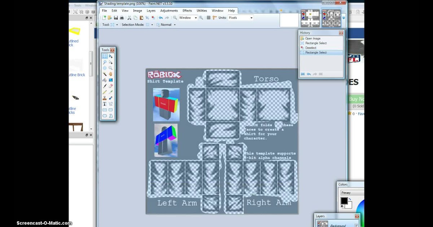The width and height of the screenshot is (433, 227).
Task: Select the Text tool
Action: point(105,104)
